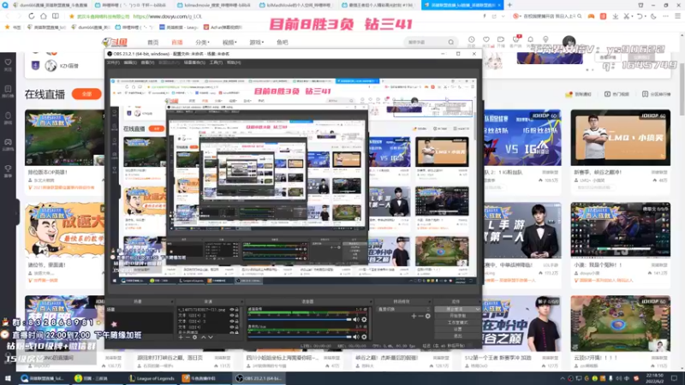Open Douyu client download icon

click(516, 41)
